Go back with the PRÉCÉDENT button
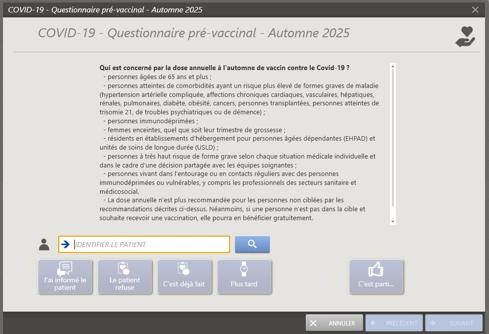Screen dimensions: 489x334 click(394, 323)
